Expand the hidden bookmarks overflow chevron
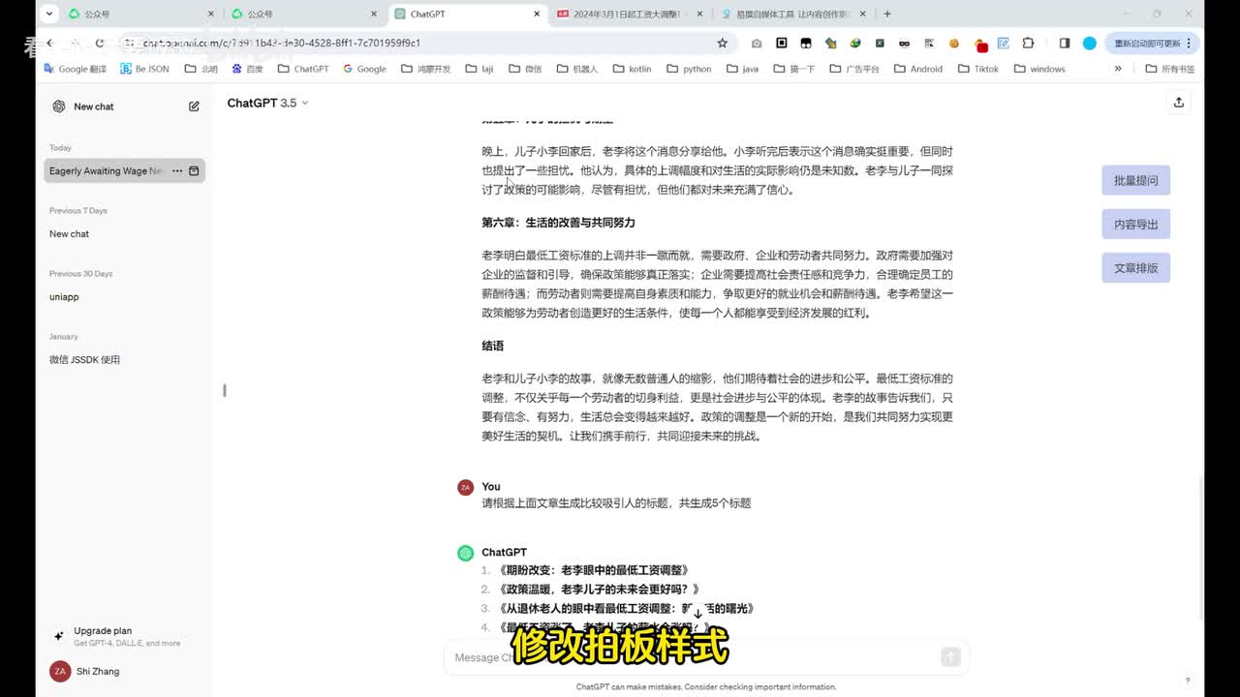The width and height of the screenshot is (1240, 697). (x=1118, y=69)
